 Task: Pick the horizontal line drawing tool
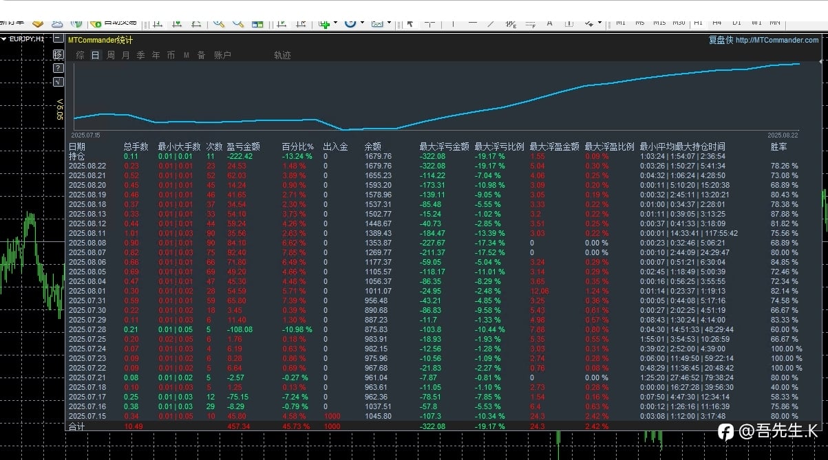(473, 23)
